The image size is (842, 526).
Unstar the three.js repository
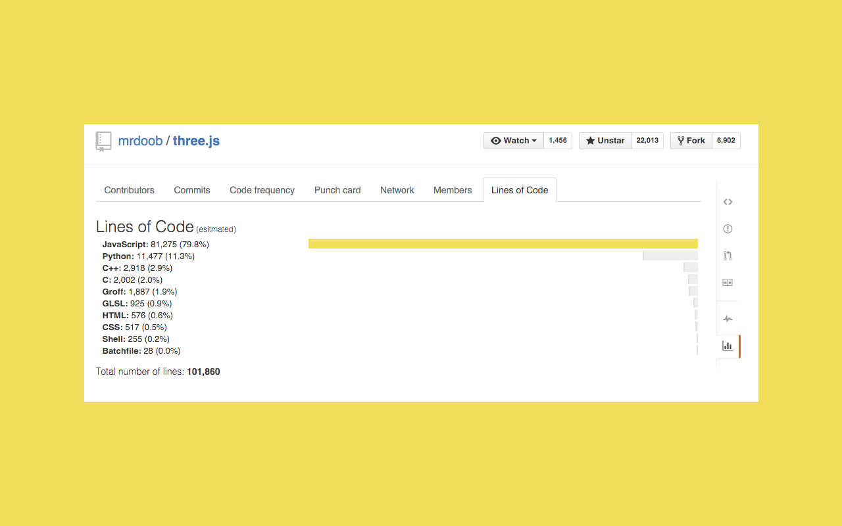(x=605, y=141)
